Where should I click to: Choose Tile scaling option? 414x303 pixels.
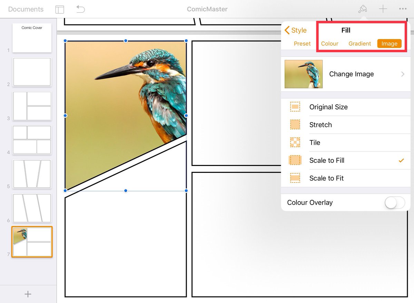pyautogui.click(x=346, y=143)
